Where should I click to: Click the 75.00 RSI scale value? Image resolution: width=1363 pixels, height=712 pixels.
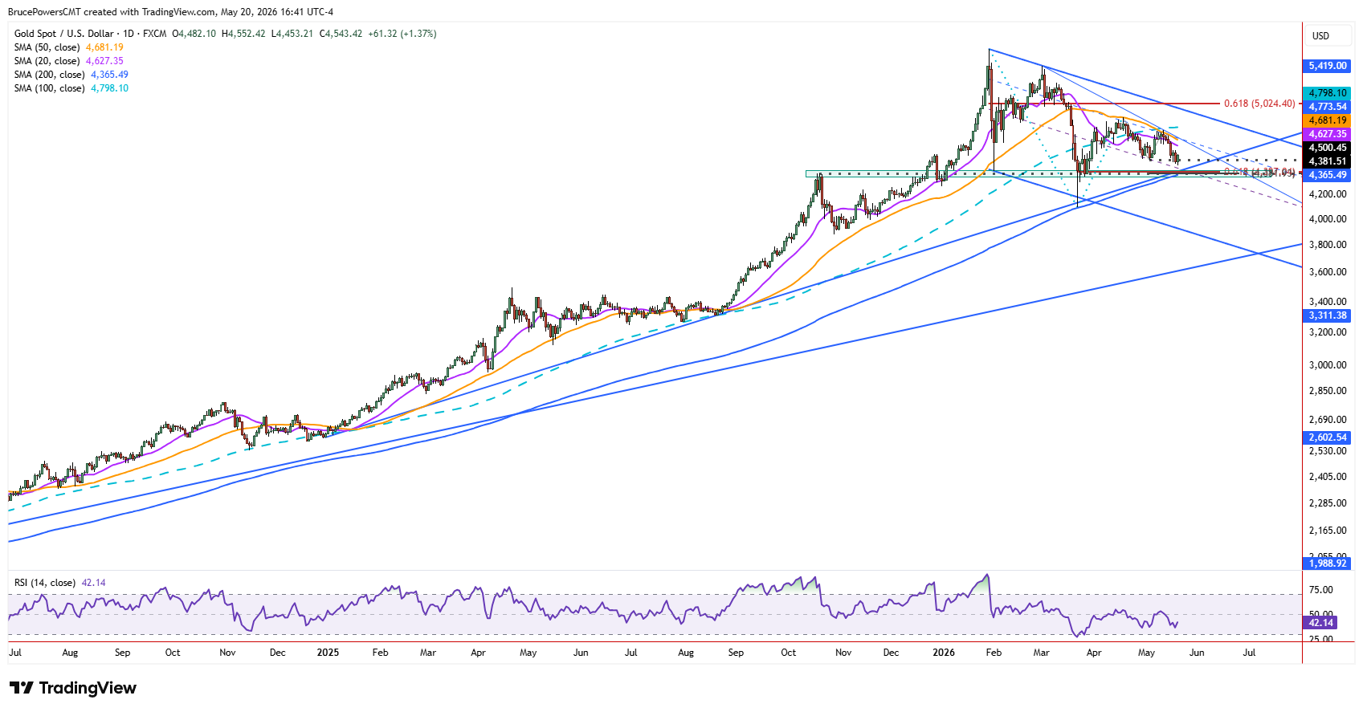pyautogui.click(x=1321, y=590)
